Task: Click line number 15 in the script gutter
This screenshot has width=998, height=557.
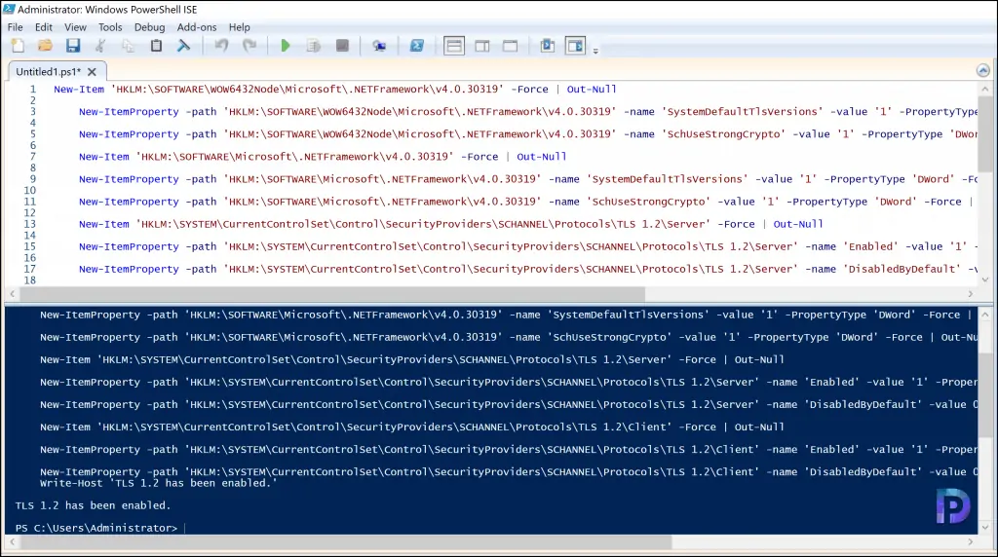Action: coord(30,246)
